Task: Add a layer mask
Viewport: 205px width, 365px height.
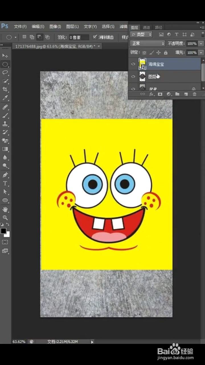Action: (160, 94)
